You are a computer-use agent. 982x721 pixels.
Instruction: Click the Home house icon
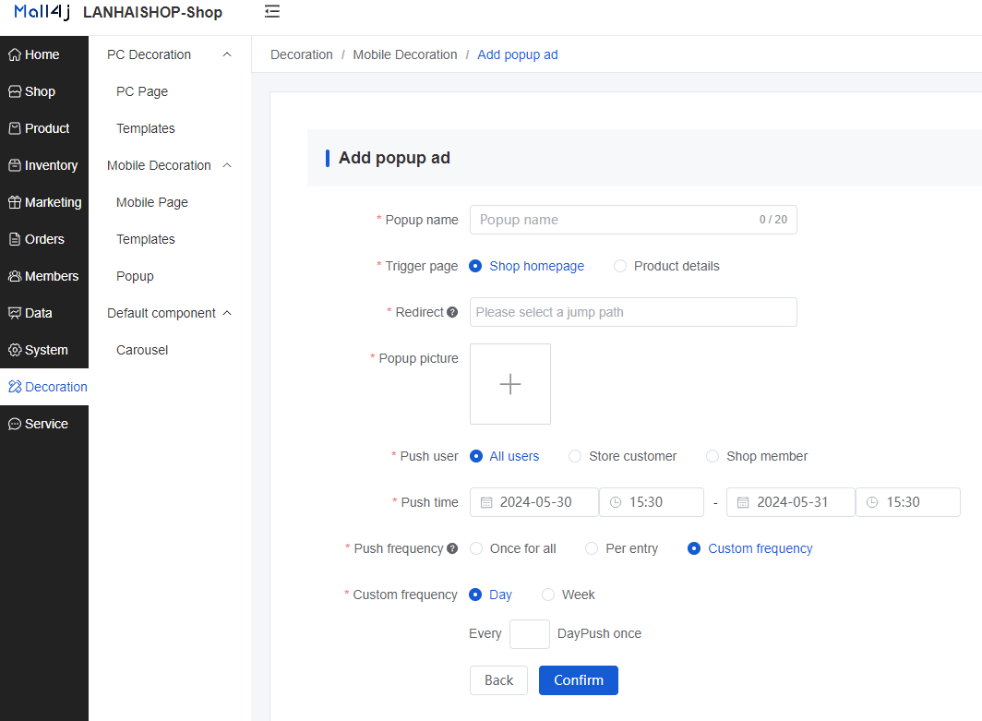[x=15, y=54]
